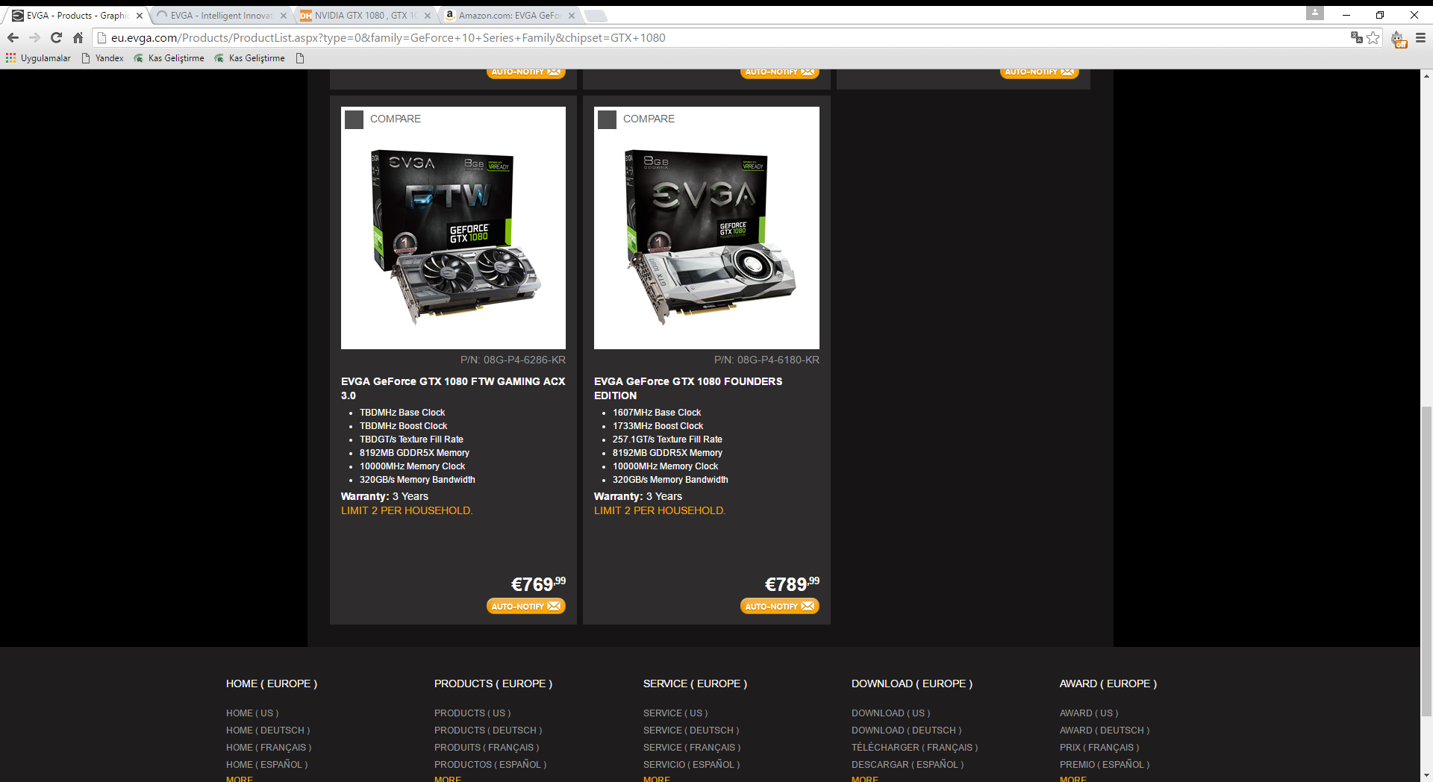The width and height of the screenshot is (1433, 782).
Task: Expand MORE under the Service footer column
Action: coord(657,778)
